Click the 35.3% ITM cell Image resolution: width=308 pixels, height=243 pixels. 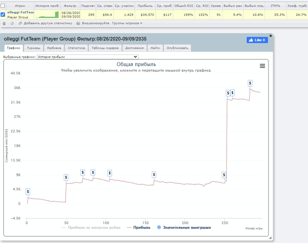275,15
